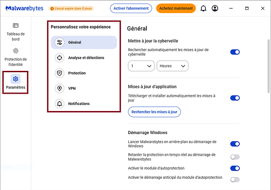Click Mises à jour d'application heading
This screenshot has width=271, height=190.
152,87
